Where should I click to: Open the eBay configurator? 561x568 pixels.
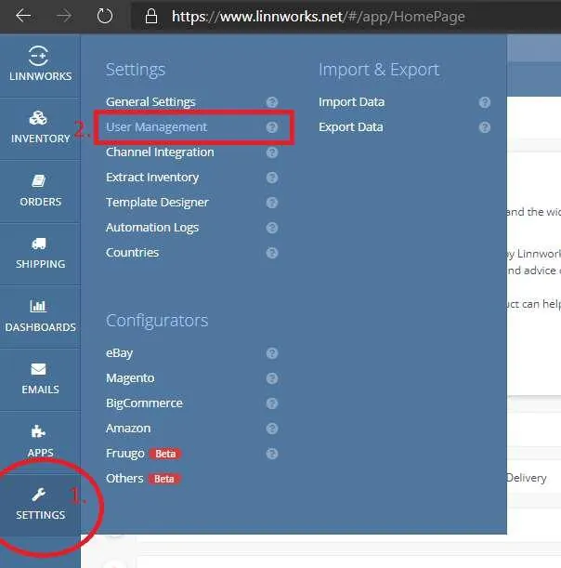pyautogui.click(x=119, y=353)
